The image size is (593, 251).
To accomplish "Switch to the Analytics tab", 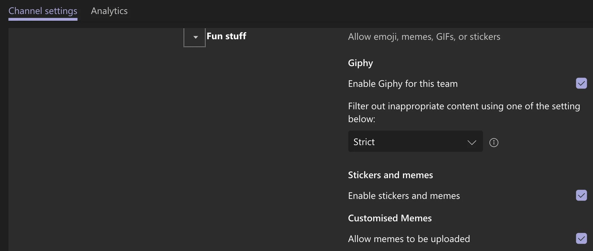I will point(109,11).
